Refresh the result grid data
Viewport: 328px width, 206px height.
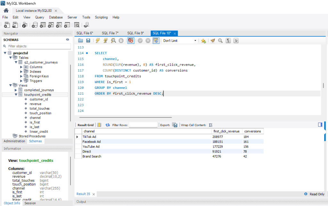(108, 125)
